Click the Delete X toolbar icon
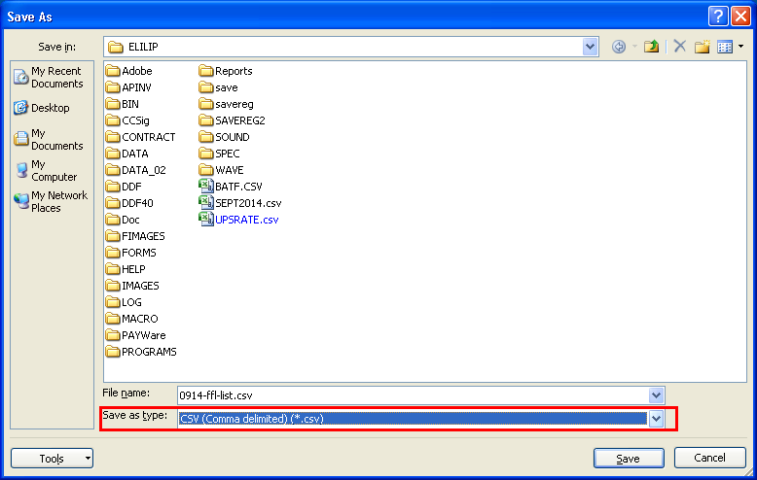The width and height of the screenshot is (757, 480). coord(680,47)
